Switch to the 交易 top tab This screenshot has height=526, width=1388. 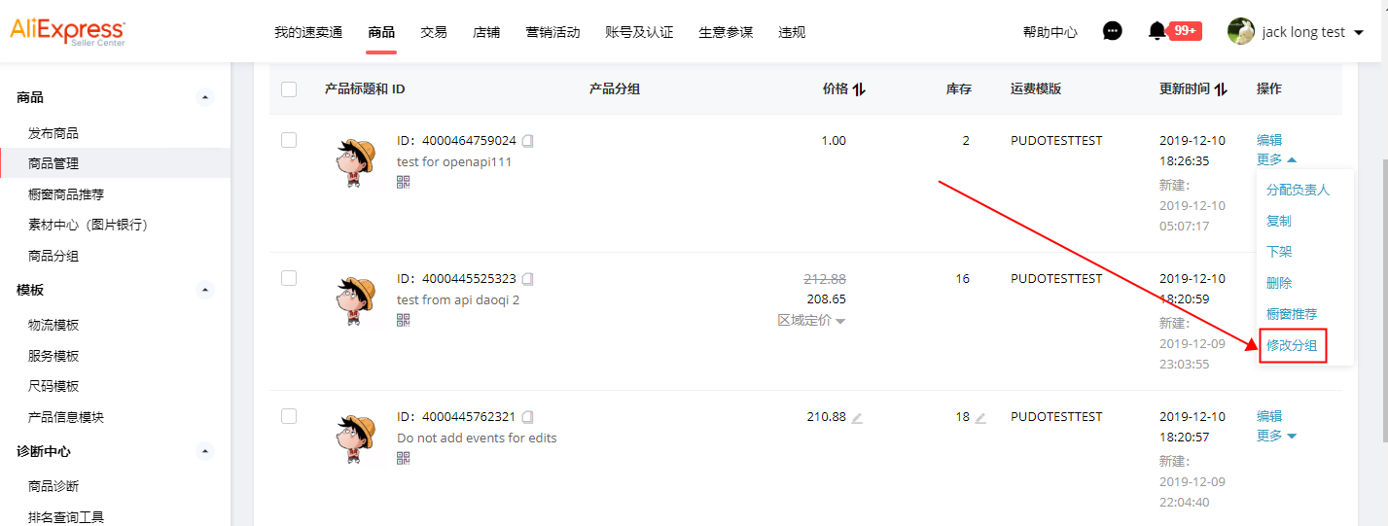pyautogui.click(x=434, y=32)
